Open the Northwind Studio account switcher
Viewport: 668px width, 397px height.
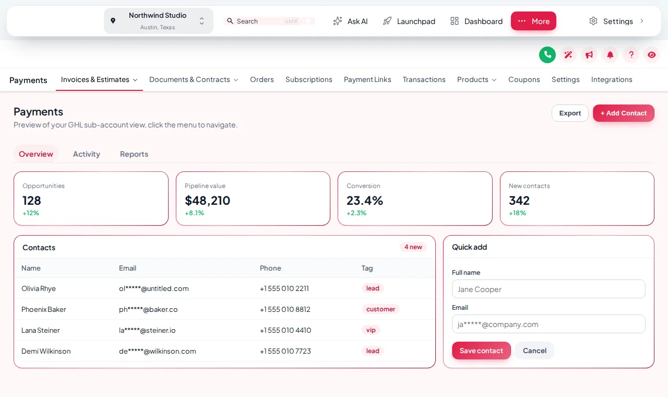(159, 21)
